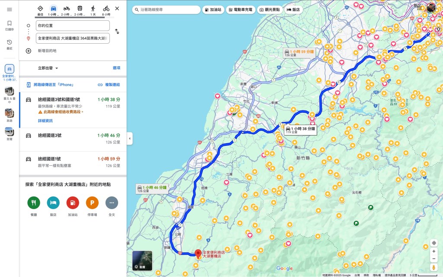The height and width of the screenshot is (277, 443).
Task: Expand the 立即出發 departure time dropdown
Action: [48, 68]
